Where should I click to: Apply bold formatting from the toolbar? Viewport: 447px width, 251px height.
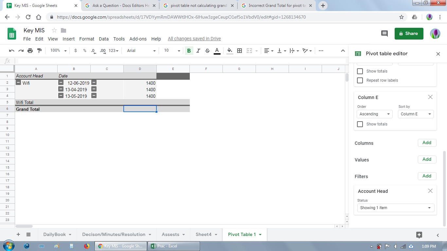tap(189, 51)
